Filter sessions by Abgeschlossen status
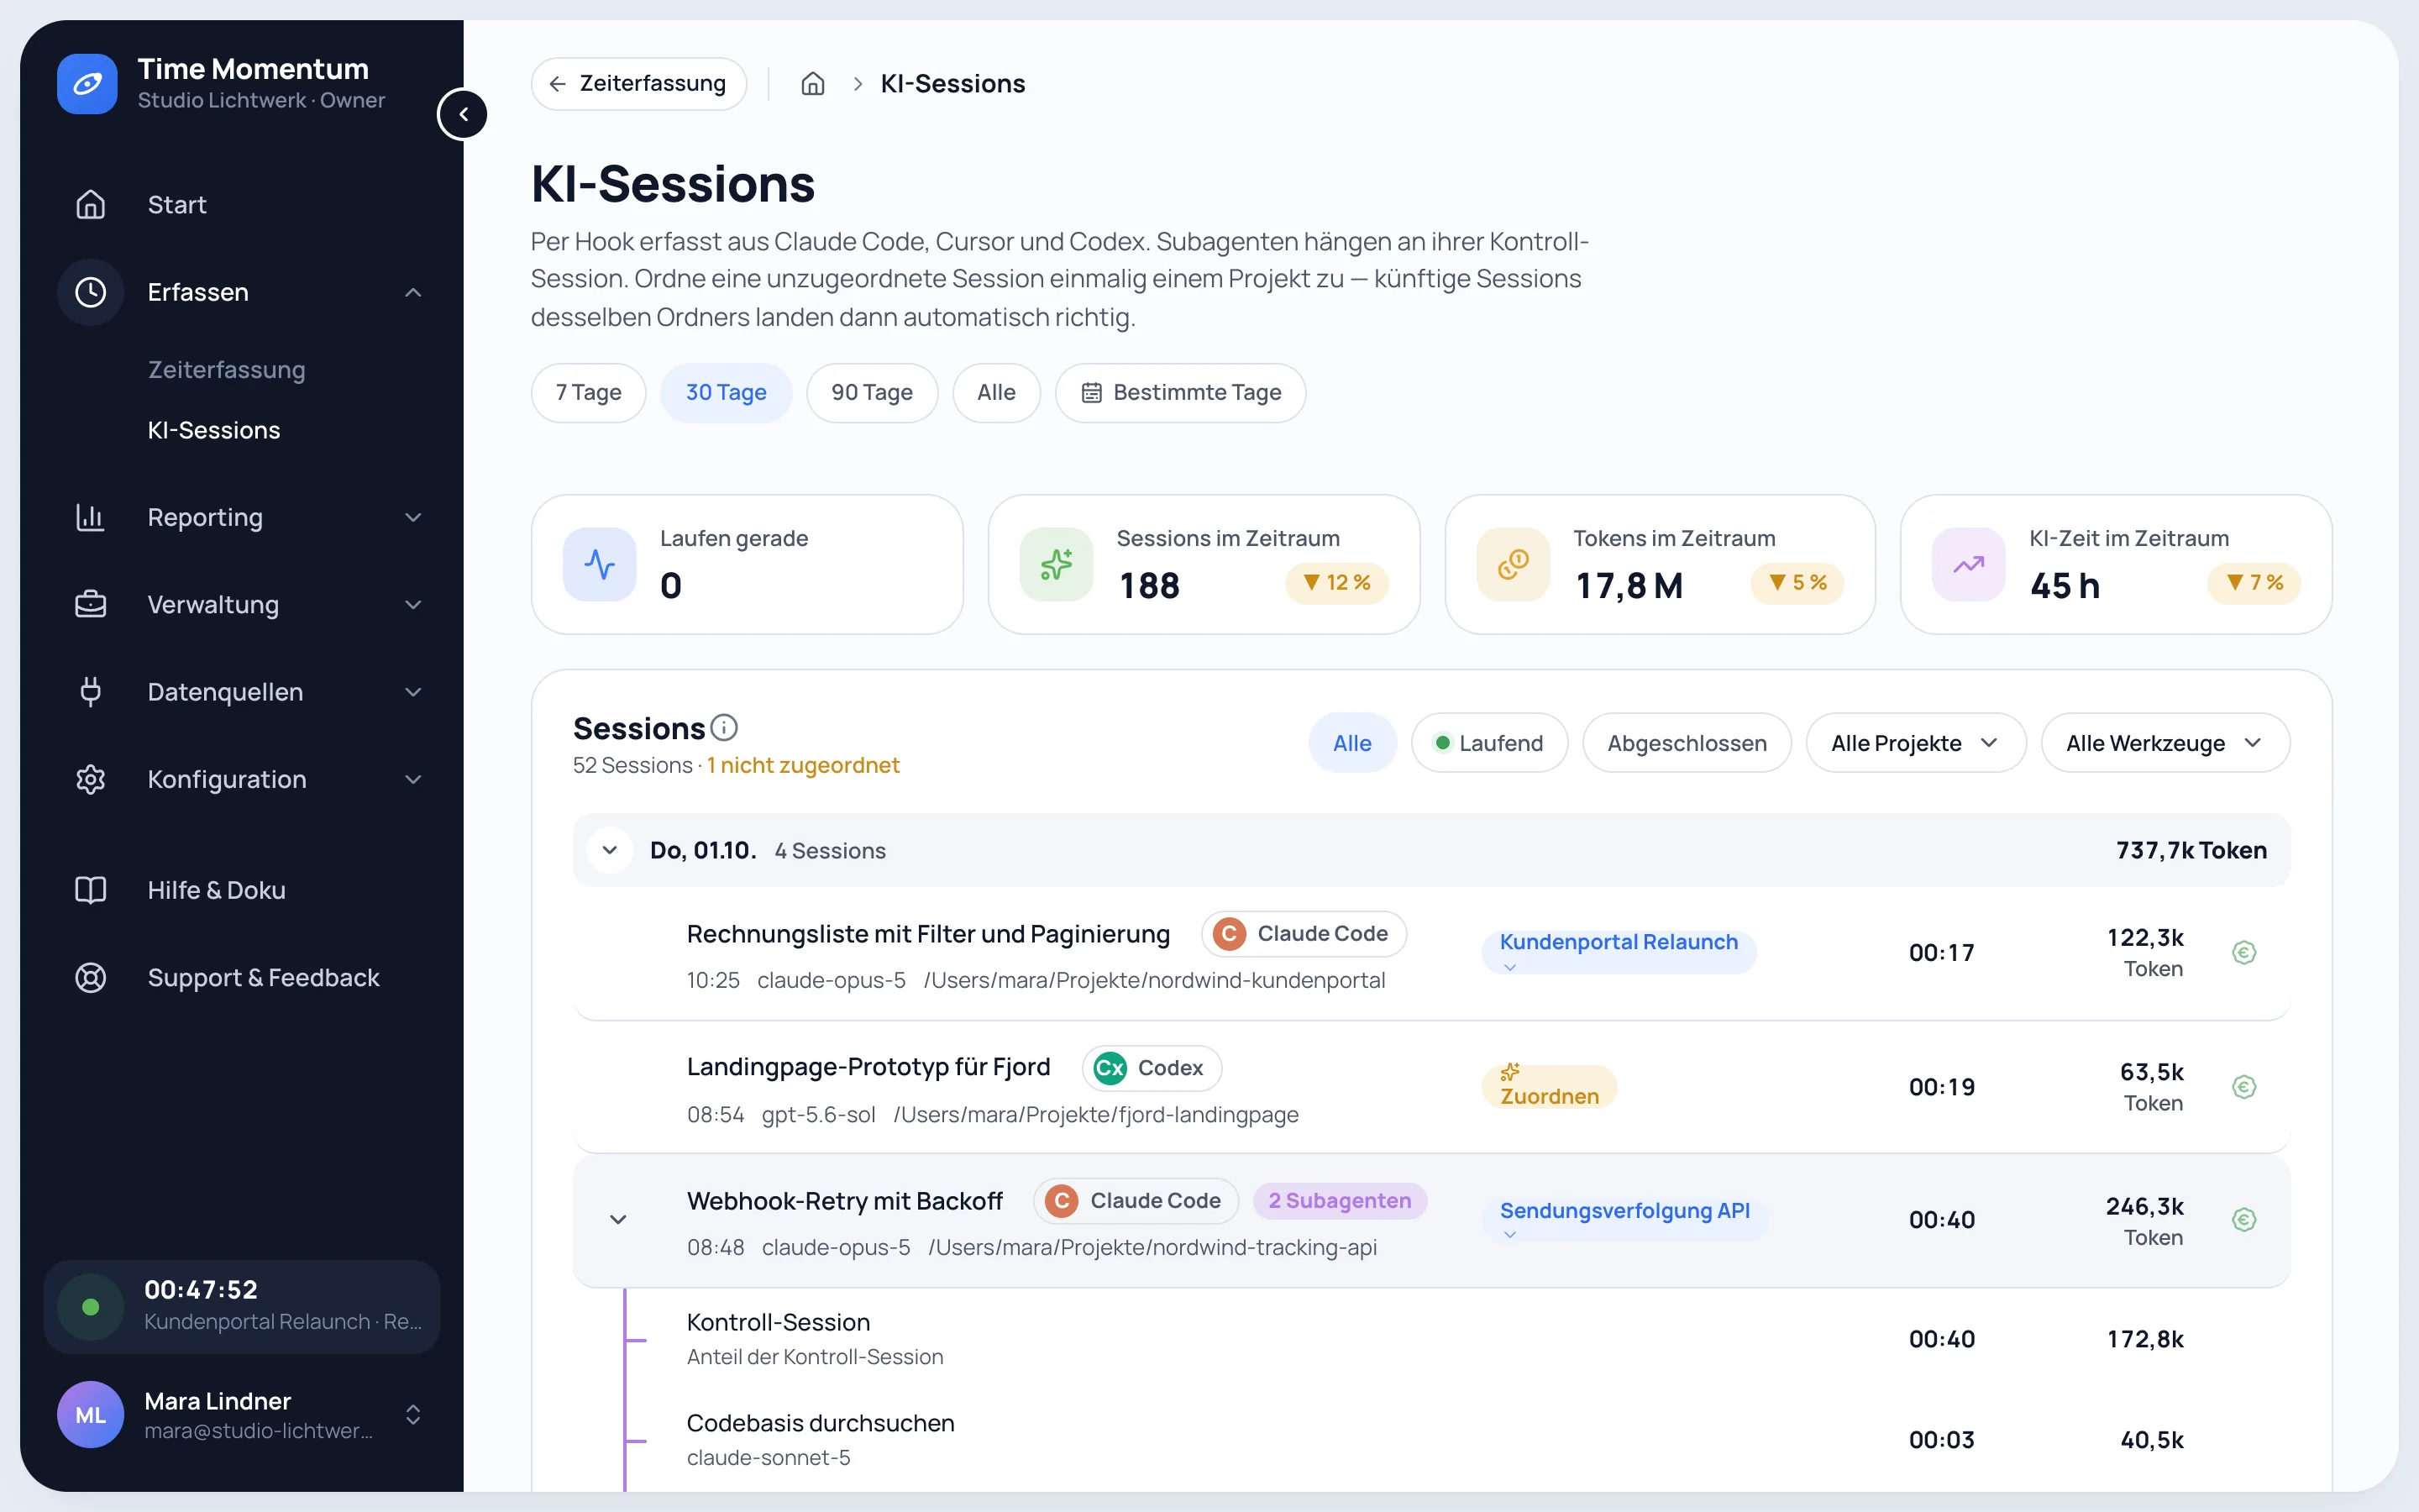Viewport: 2419px width, 1512px height. (1687, 743)
